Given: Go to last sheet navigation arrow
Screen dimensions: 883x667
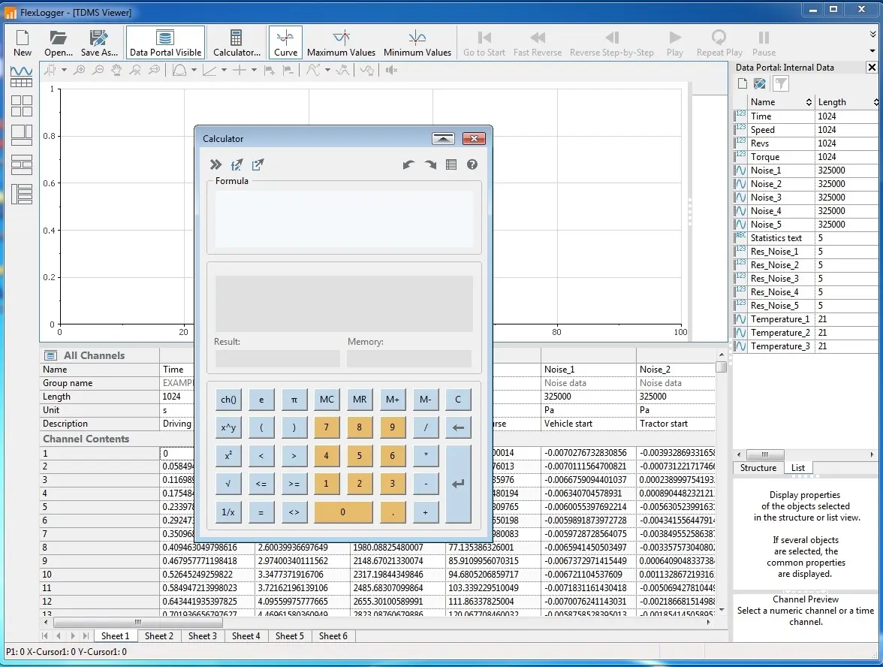Looking at the screenshot, I should tap(86, 636).
